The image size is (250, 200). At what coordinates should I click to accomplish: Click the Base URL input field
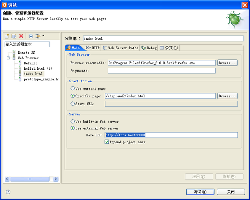click(171, 135)
